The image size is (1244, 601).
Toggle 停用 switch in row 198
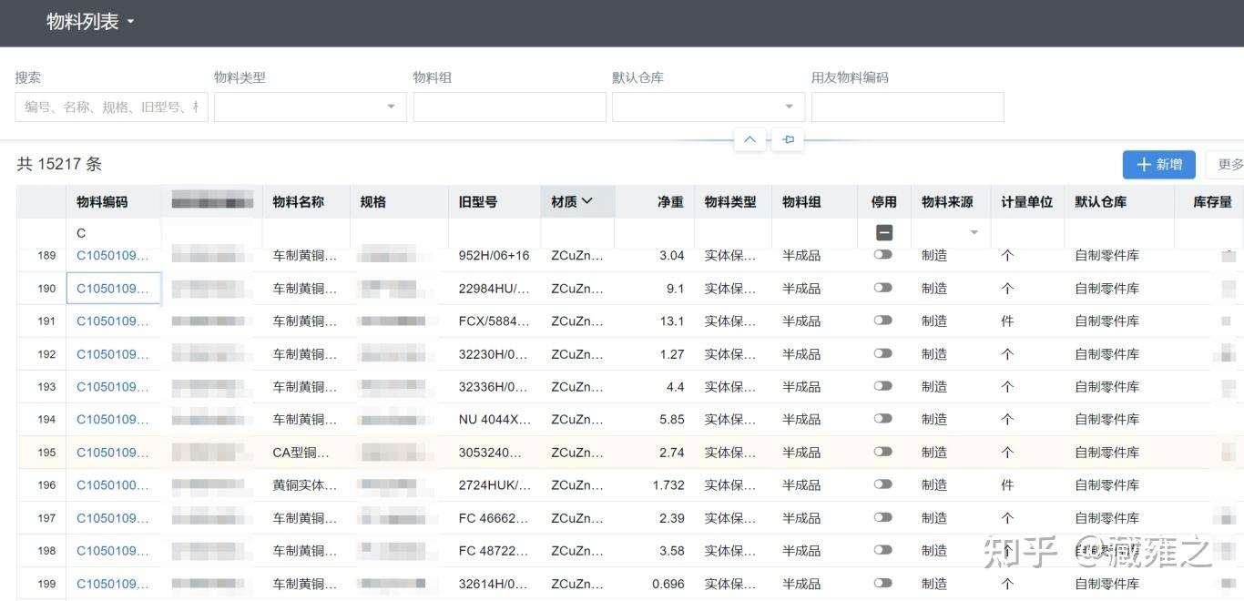882,550
